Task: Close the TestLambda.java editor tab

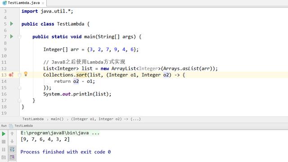Action: tap(43, 3)
